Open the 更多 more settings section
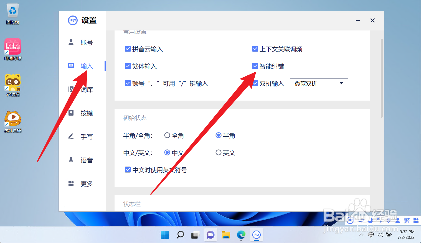Screen dimensions: 421x243 87,183
